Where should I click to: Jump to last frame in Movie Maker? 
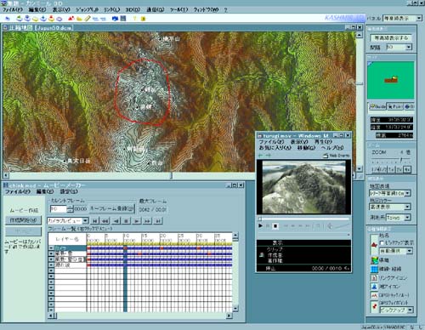(x=158, y=220)
